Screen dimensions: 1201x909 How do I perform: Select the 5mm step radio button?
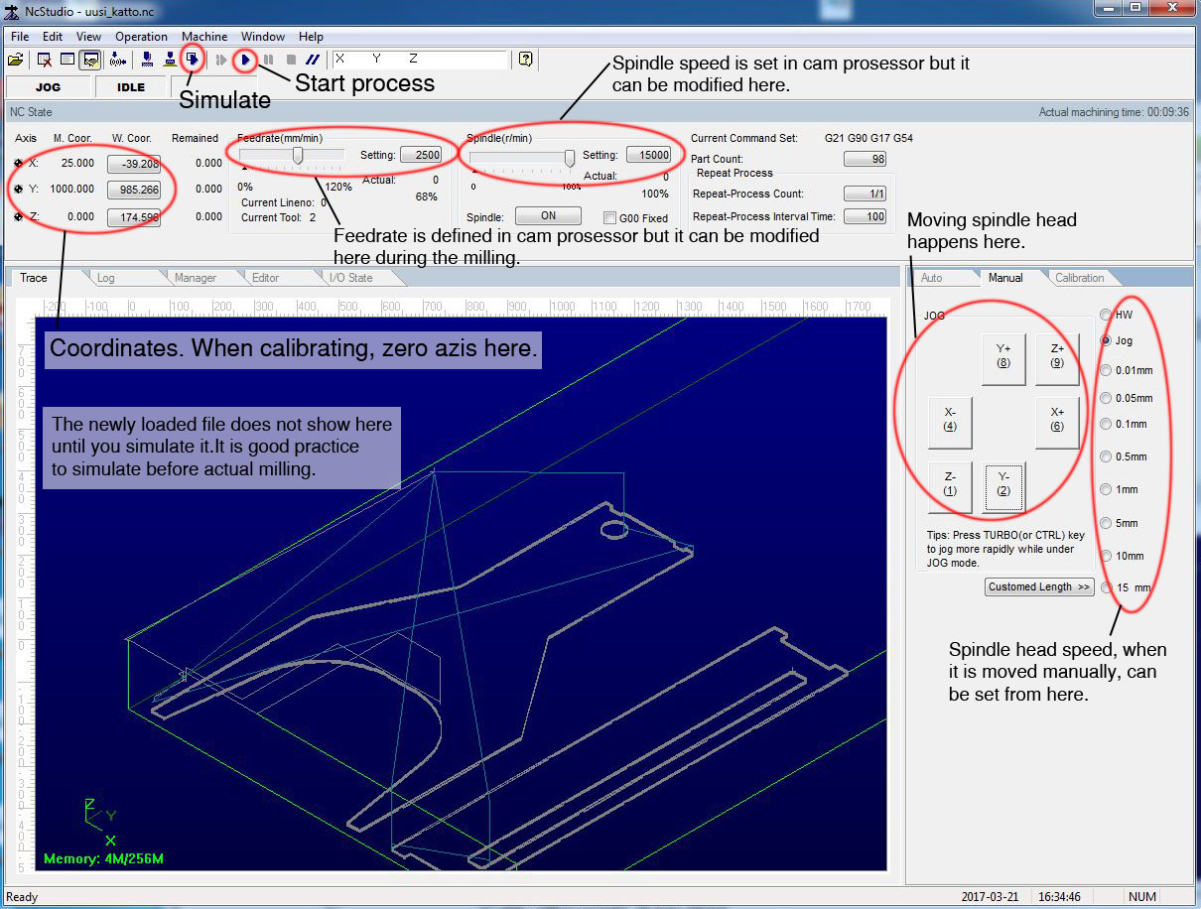pos(1106,523)
